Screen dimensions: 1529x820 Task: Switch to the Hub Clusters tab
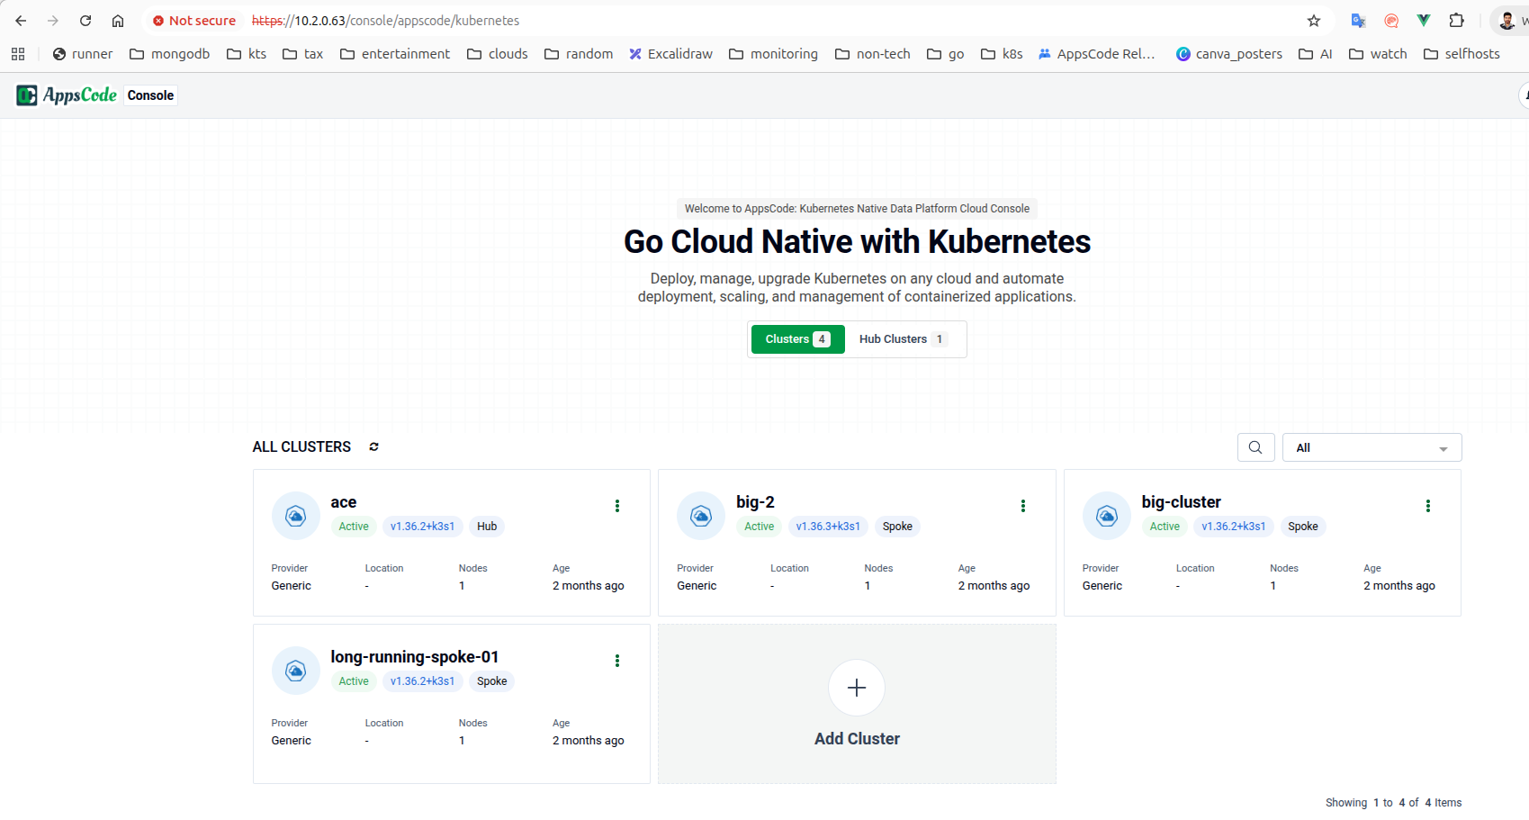[903, 339]
